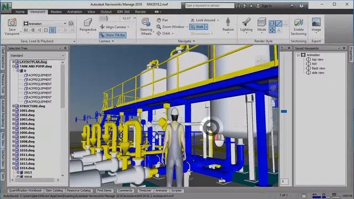Open the Properties side tab
This screenshot has height=199, width=354.
click(351, 54)
